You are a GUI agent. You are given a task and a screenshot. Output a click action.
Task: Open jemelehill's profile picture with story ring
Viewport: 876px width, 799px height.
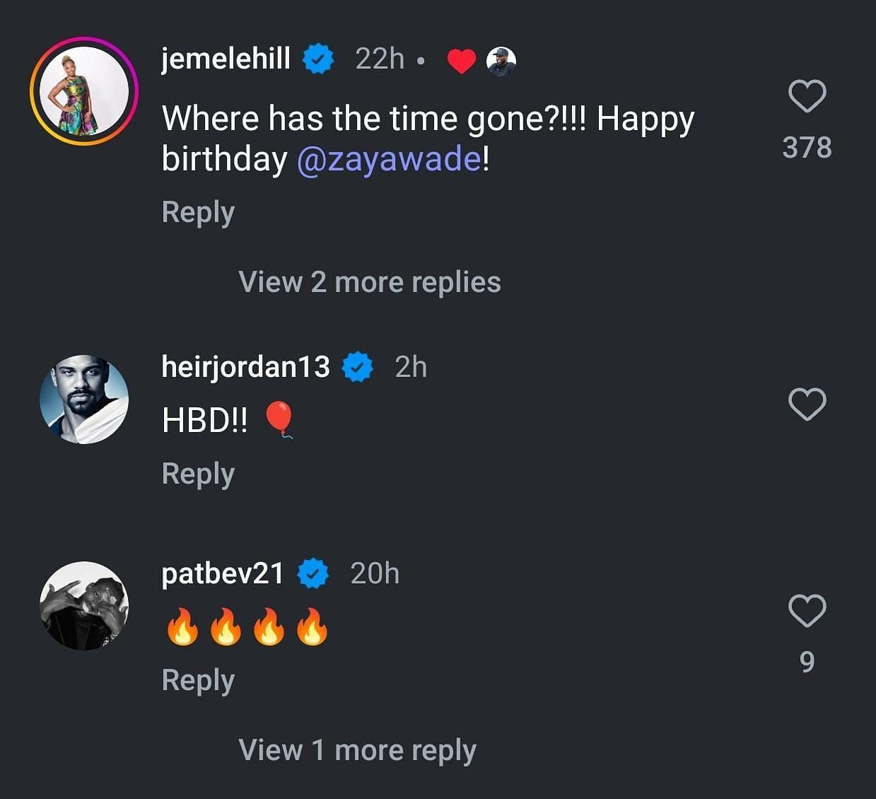83,91
